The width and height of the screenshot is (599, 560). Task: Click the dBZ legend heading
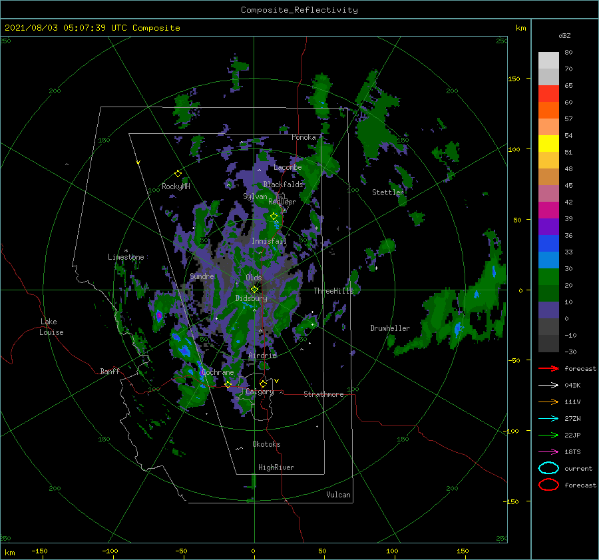tap(564, 35)
